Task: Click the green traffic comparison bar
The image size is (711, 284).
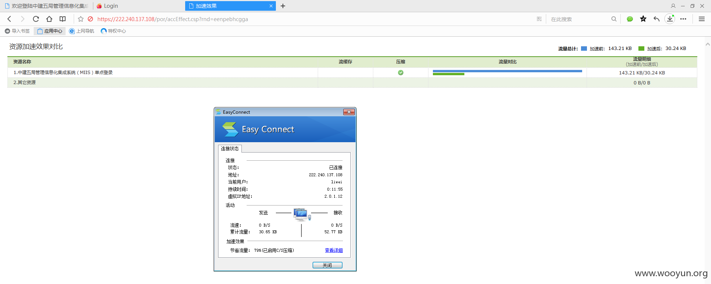Action: click(448, 74)
